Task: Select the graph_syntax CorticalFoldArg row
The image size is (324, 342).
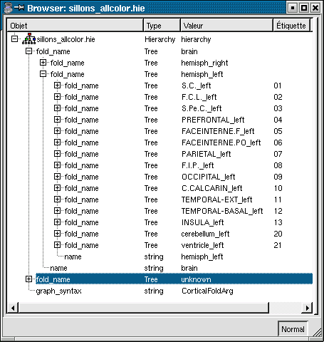Action: pos(160,291)
